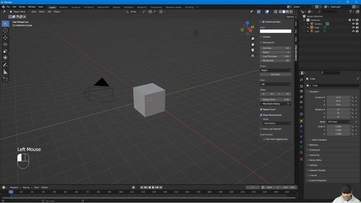This screenshot has width=361, height=203.
Task: Switch to the Modeling workspace tab
Action: click(x=64, y=7)
